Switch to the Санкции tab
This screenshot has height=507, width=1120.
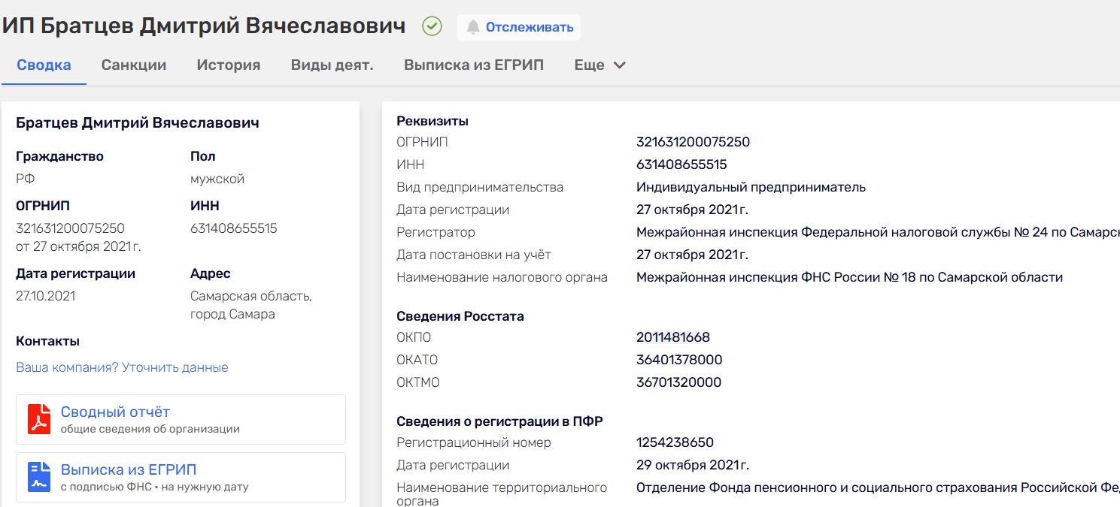[x=134, y=65]
